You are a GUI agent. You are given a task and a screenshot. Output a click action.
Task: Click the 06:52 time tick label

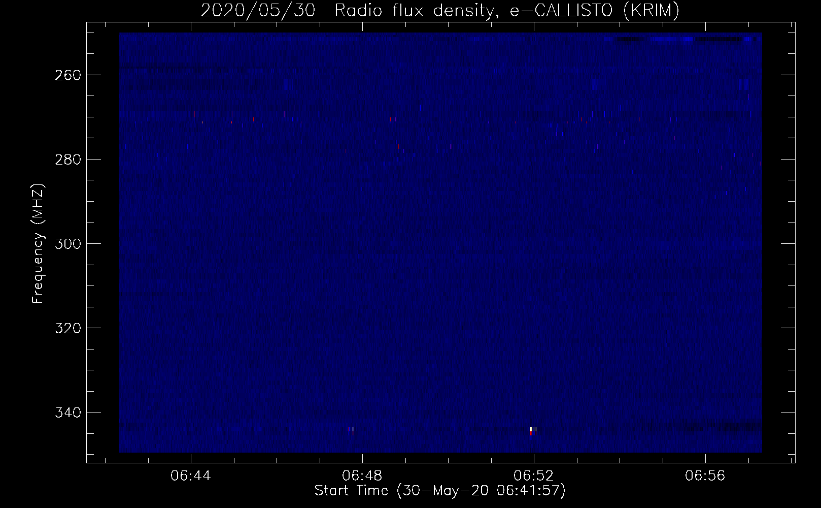(x=533, y=476)
